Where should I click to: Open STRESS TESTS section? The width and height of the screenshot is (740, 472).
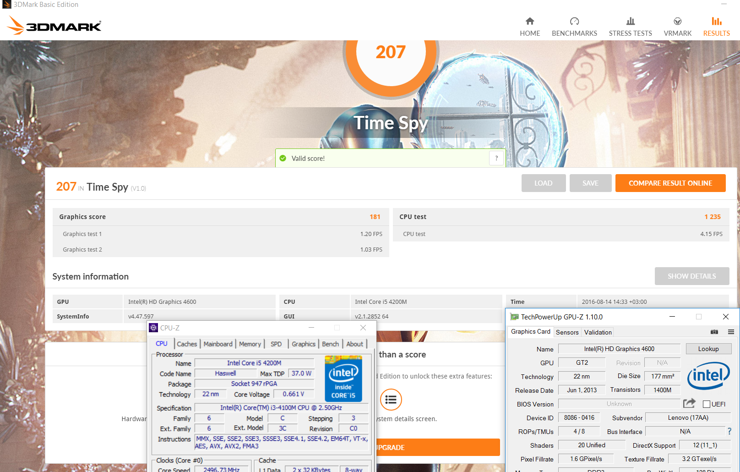coord(630,27)
